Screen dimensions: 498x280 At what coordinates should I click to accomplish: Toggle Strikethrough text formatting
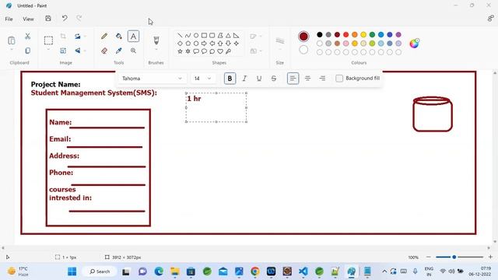(273, 79)
